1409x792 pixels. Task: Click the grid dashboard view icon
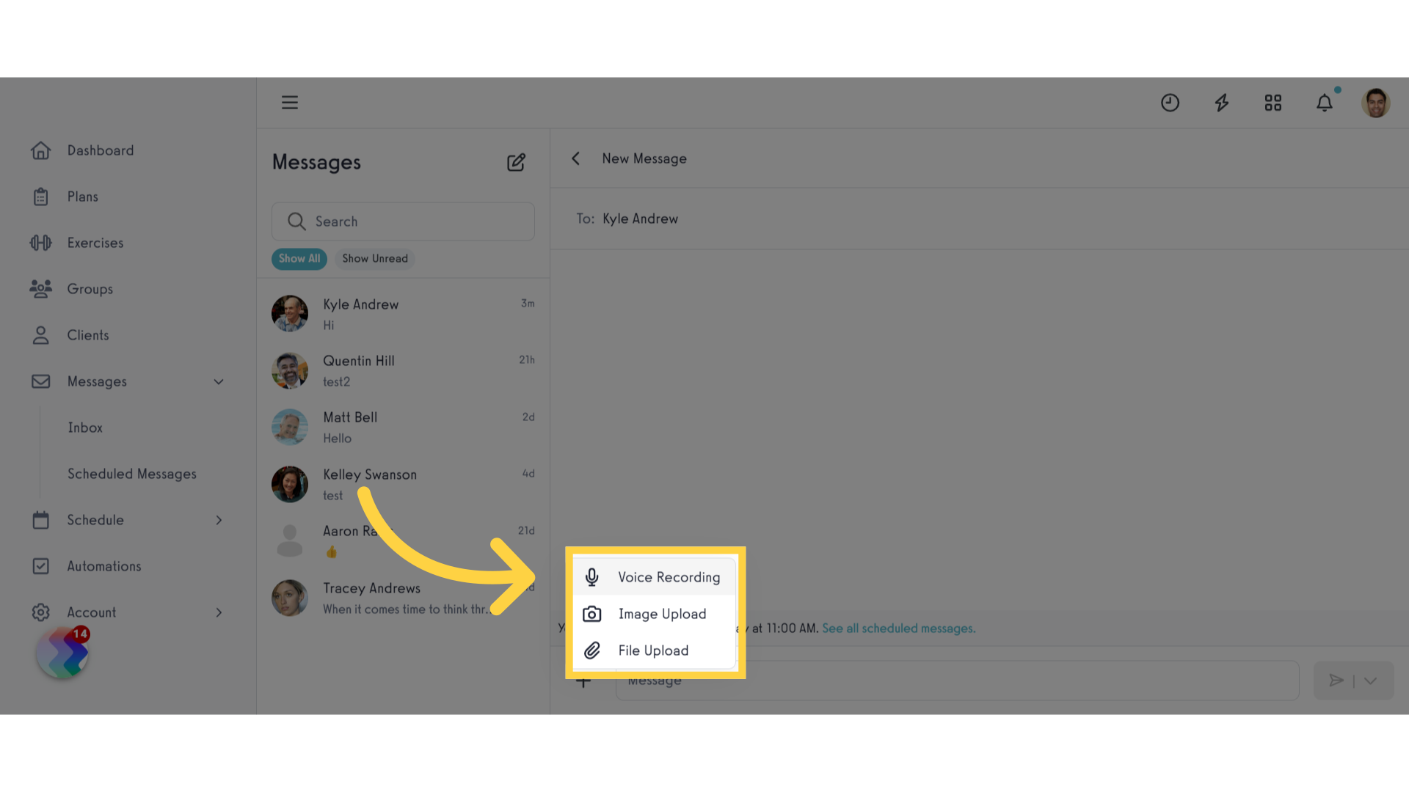[1273, 103]
